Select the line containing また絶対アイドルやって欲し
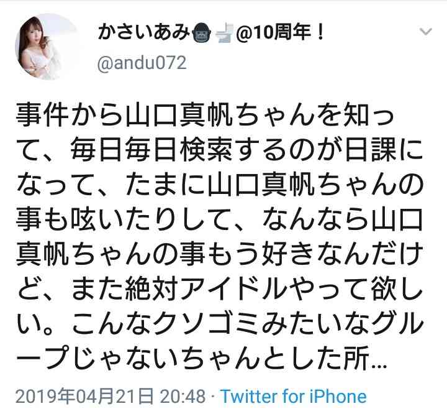Viewport: 447px width, 419px height. (220, 288)
